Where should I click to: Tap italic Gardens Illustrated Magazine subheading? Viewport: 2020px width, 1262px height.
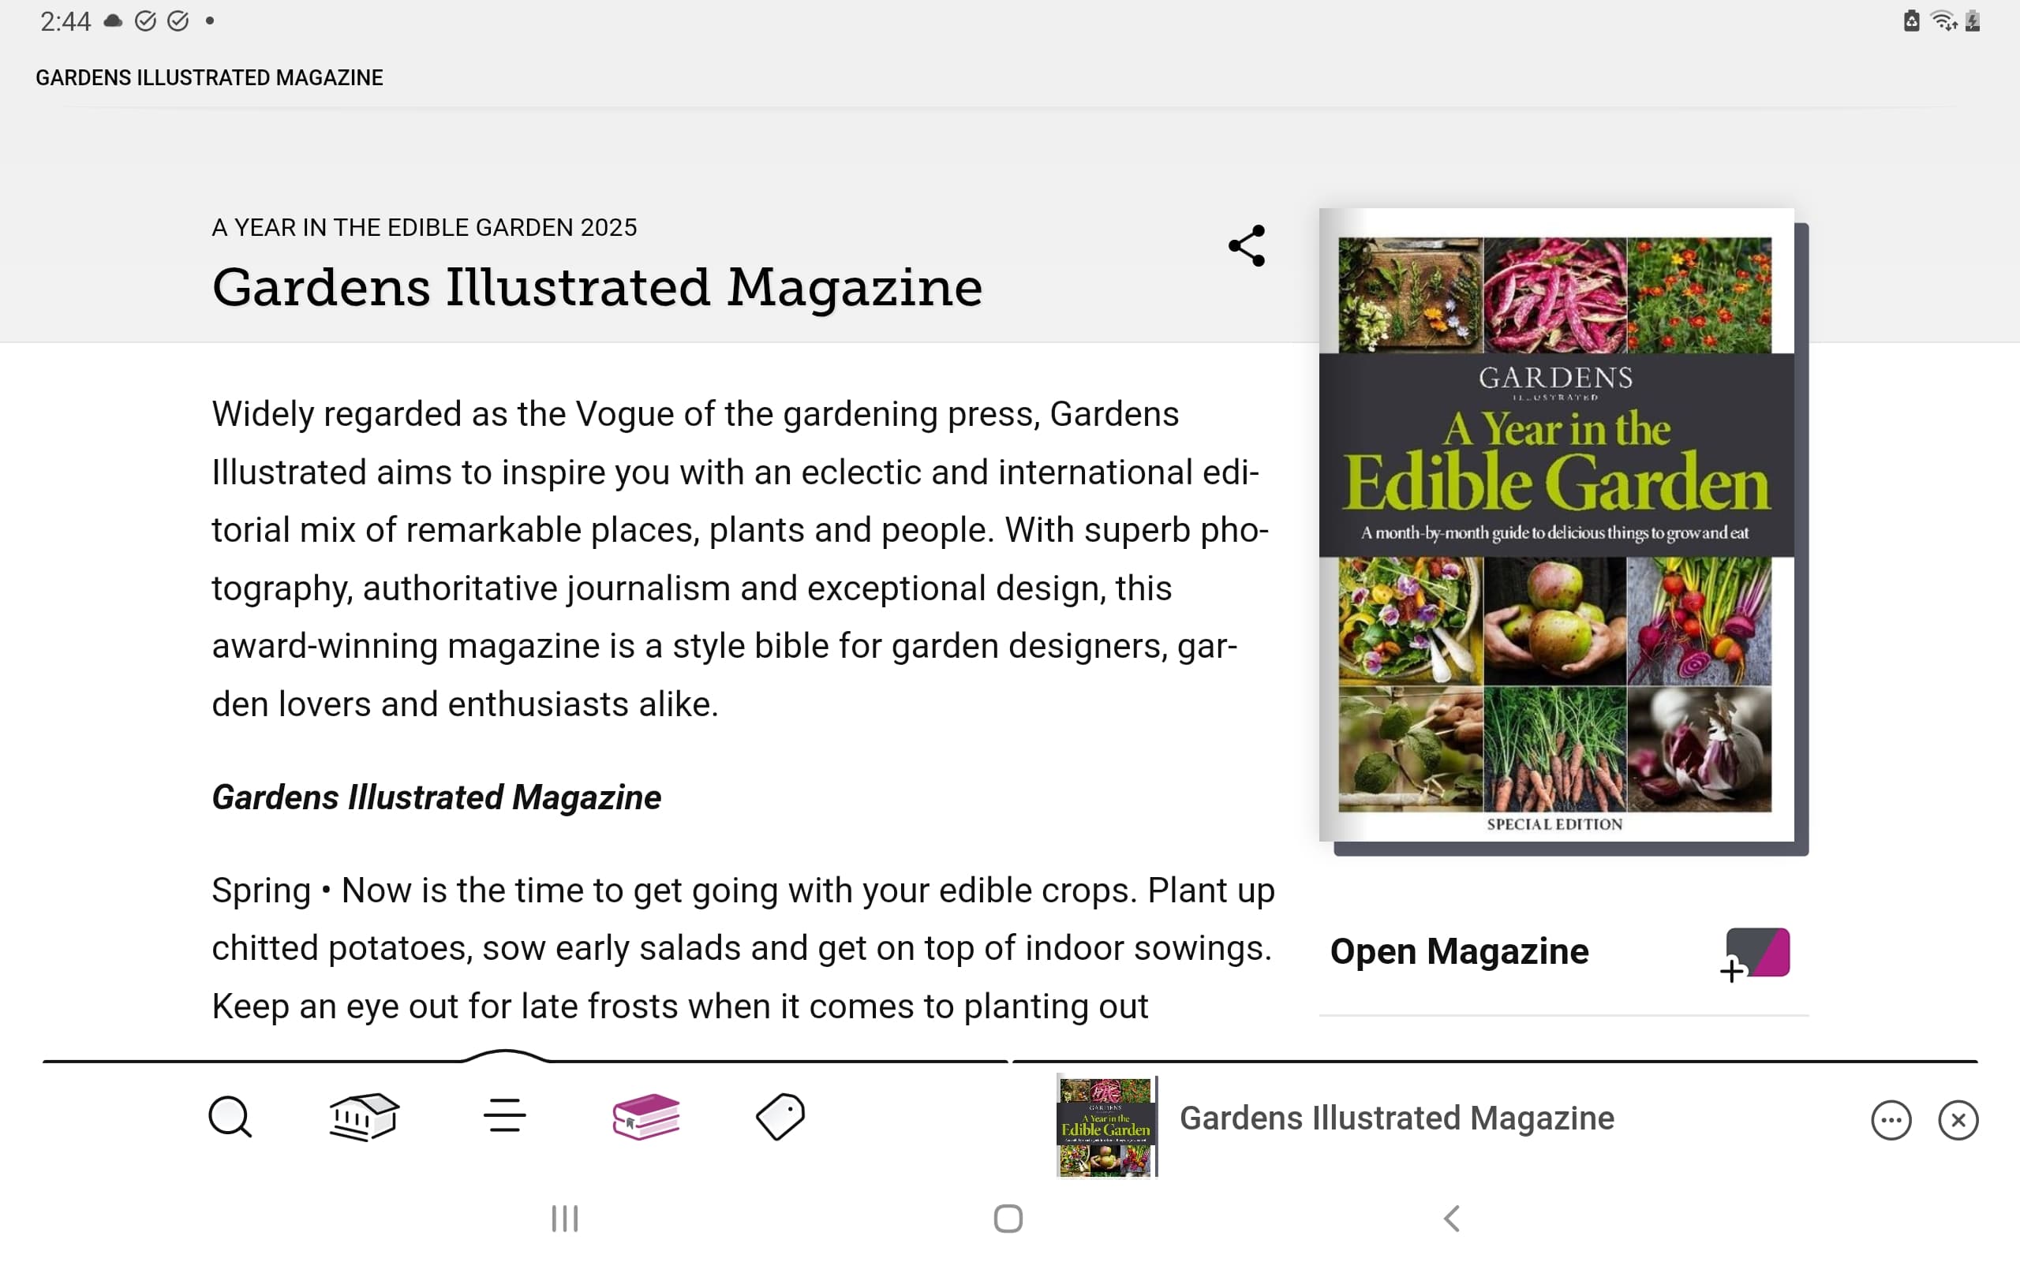click(x=436, y=797)
